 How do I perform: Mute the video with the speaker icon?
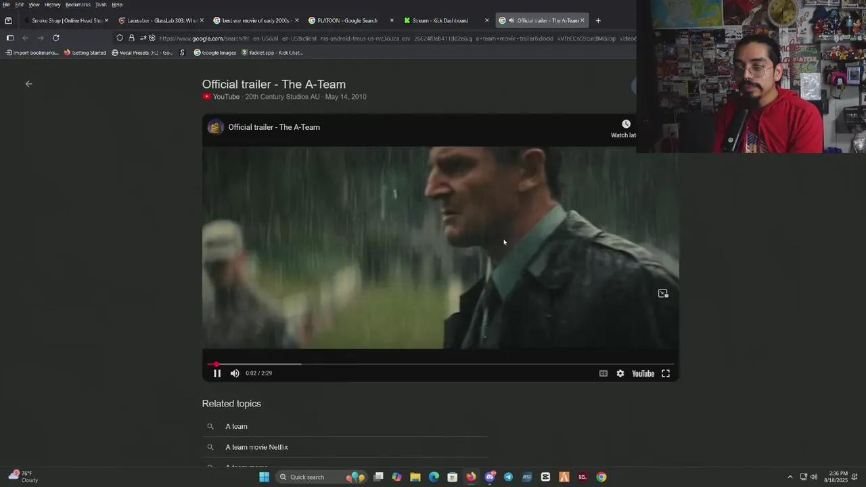235,373
